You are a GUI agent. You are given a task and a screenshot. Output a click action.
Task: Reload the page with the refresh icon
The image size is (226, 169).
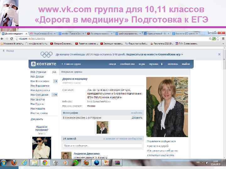pyautogui.click(x=12, y=39)
